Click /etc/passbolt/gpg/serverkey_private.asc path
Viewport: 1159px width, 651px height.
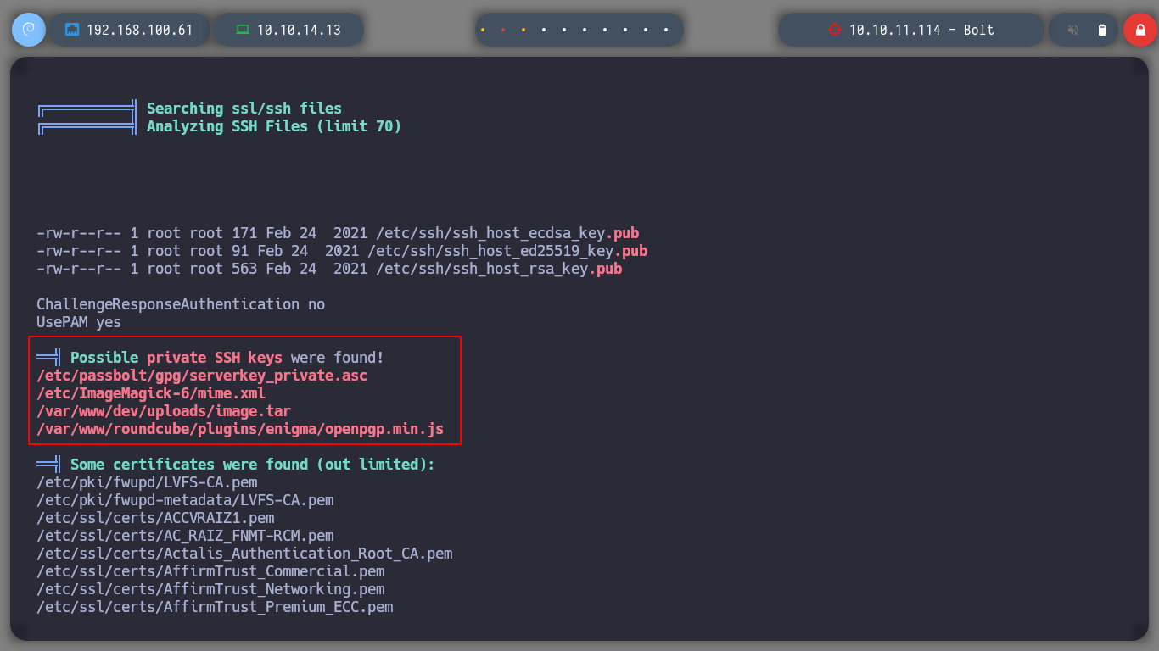click(202, 376)
